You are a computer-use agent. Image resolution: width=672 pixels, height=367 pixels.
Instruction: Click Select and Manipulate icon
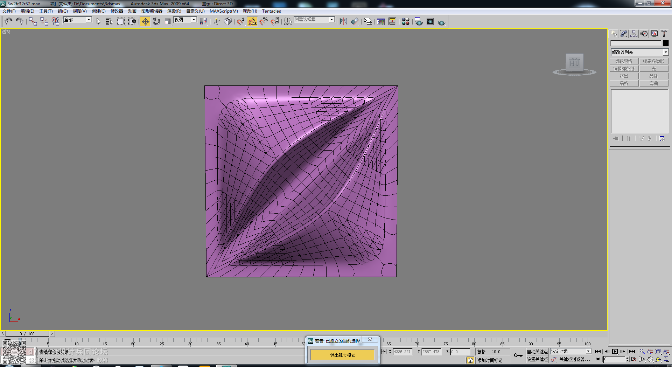click(x=217, y=21)
